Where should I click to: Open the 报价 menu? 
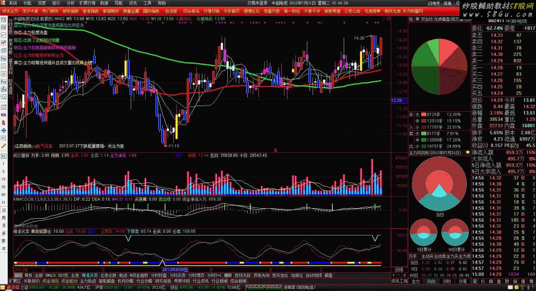[x=56, y=3]
